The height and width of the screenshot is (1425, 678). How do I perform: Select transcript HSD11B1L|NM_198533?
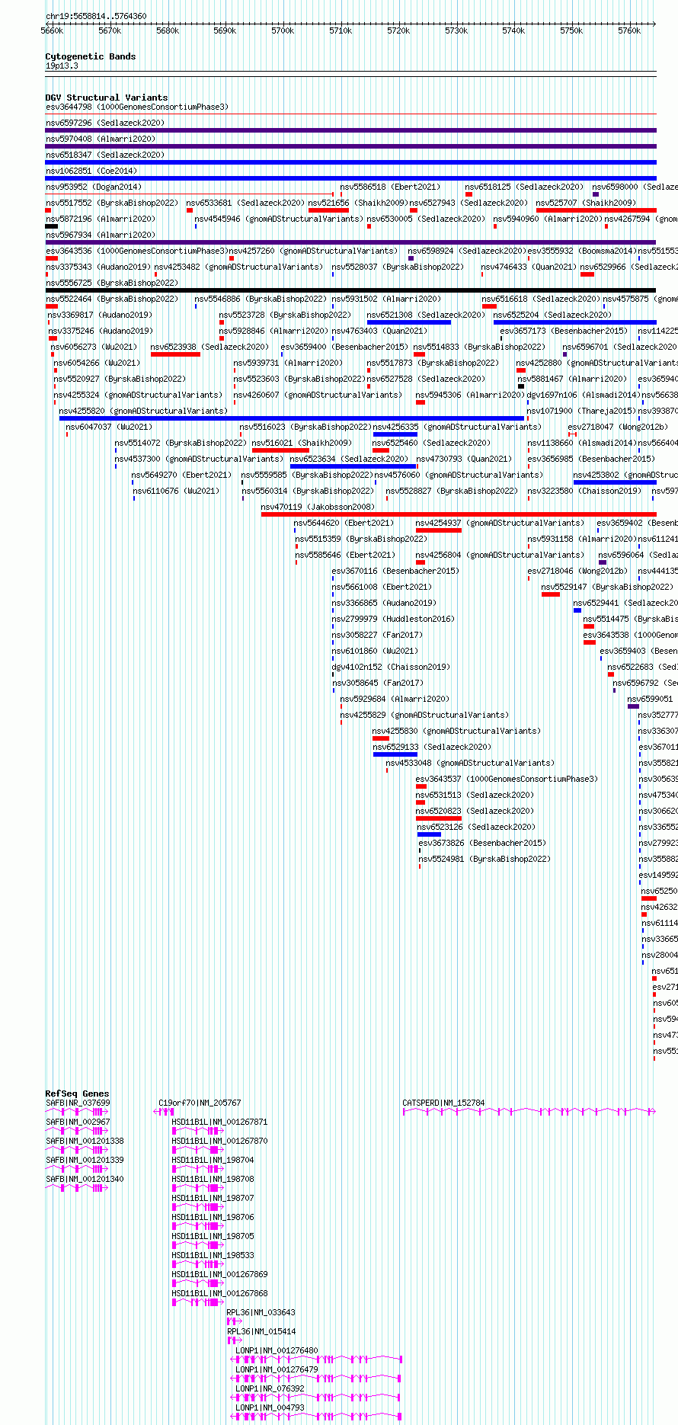(x=213, y=1255)
